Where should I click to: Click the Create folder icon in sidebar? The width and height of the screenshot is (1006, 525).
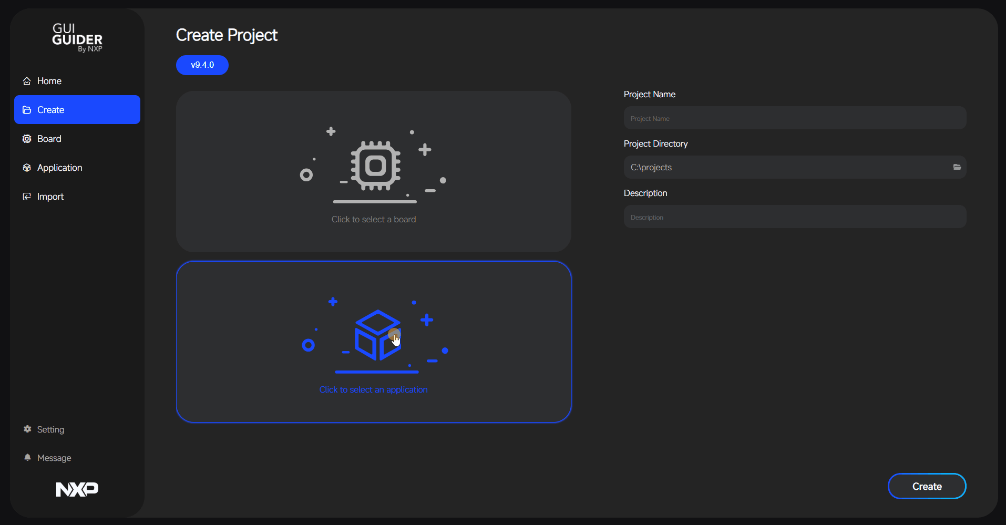pos(27,110)
